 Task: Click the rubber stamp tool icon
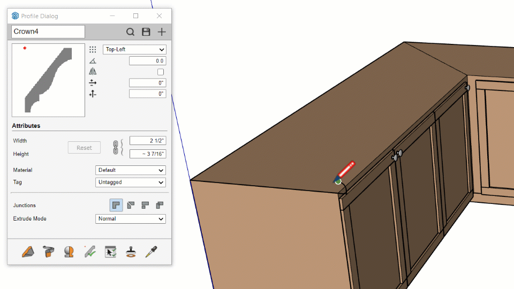coord(131,252)
